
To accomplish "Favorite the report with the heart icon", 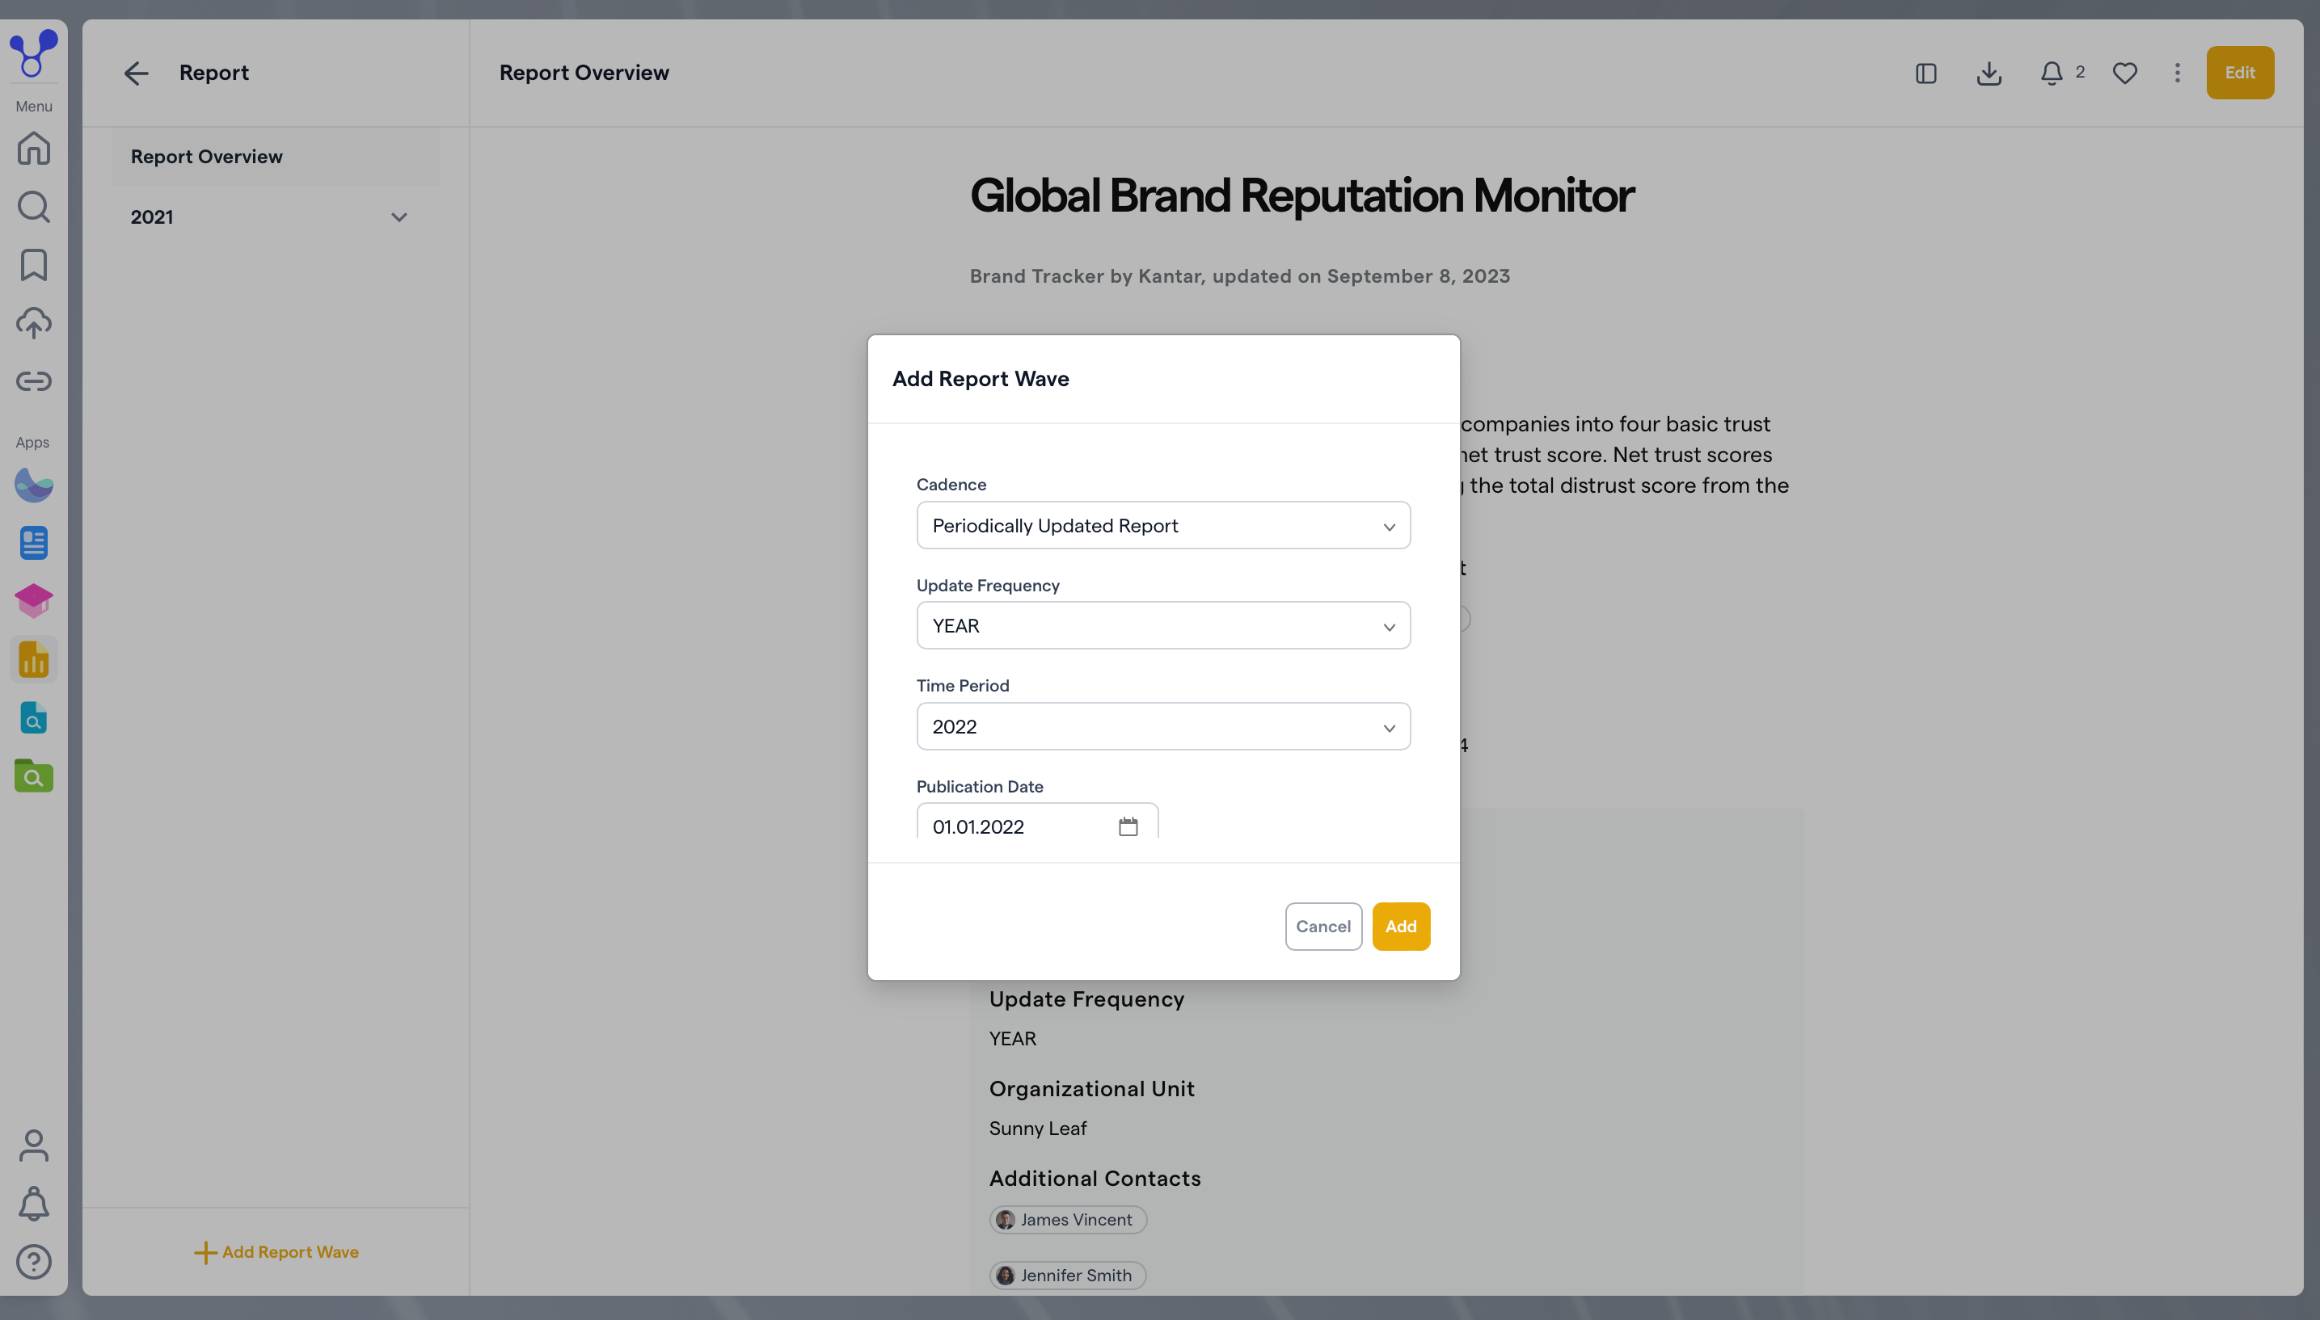I will 2124,73.
